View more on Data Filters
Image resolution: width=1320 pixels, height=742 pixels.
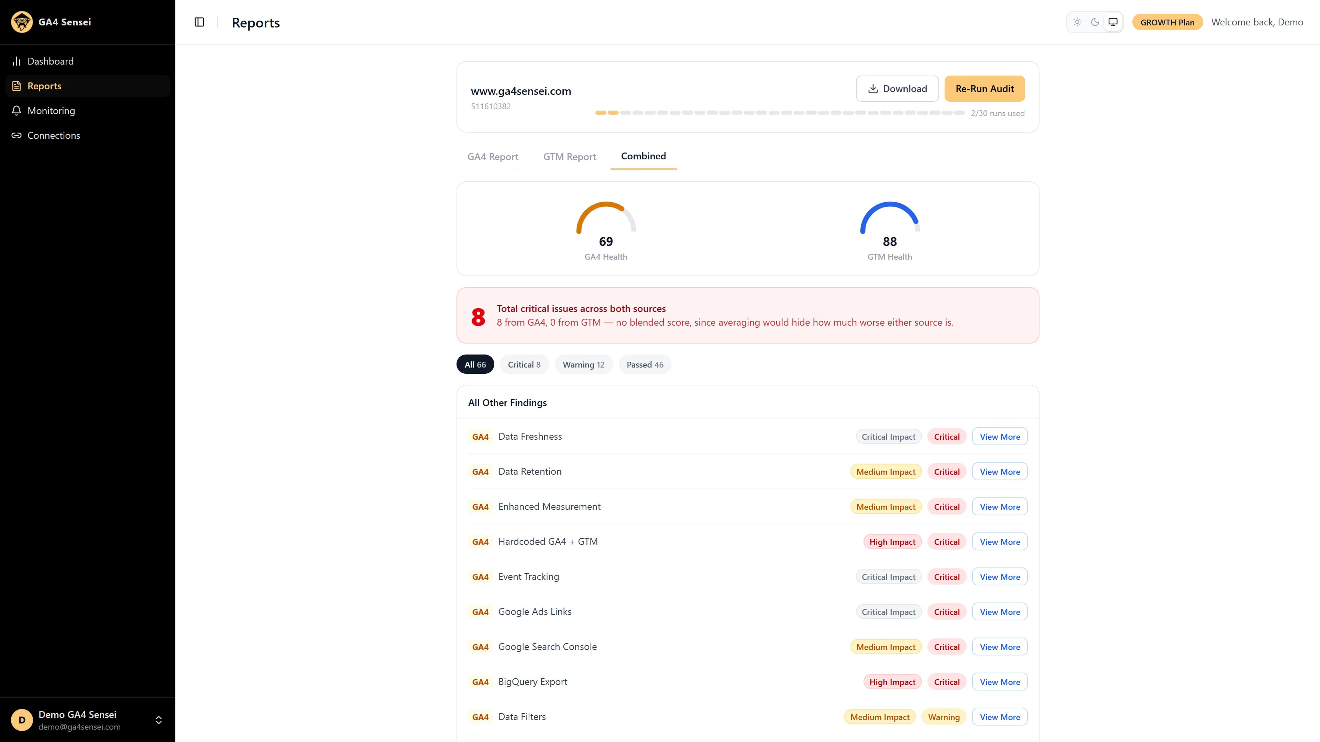[999, 717]
